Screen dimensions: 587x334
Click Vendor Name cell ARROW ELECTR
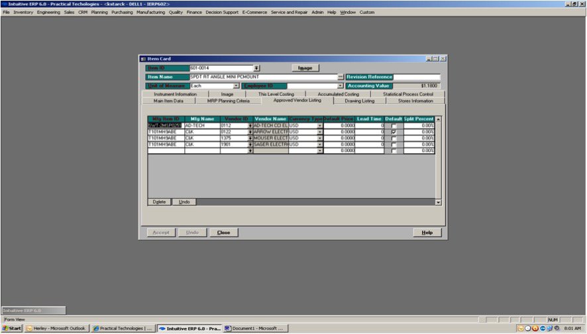point(271,132)
